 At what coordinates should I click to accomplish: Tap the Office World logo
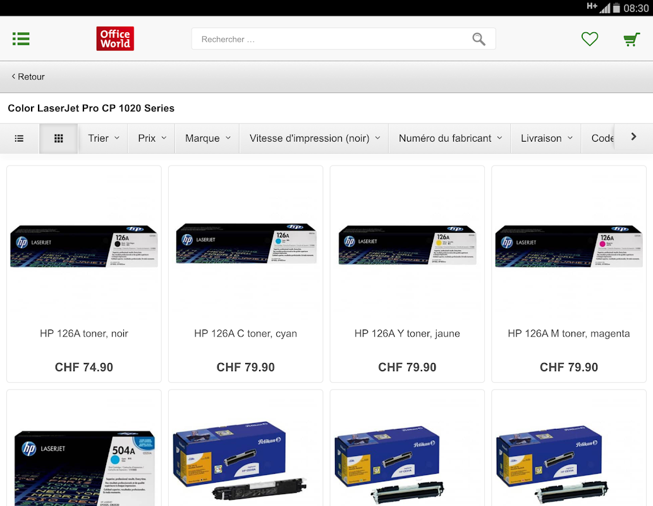coord(115,39)
